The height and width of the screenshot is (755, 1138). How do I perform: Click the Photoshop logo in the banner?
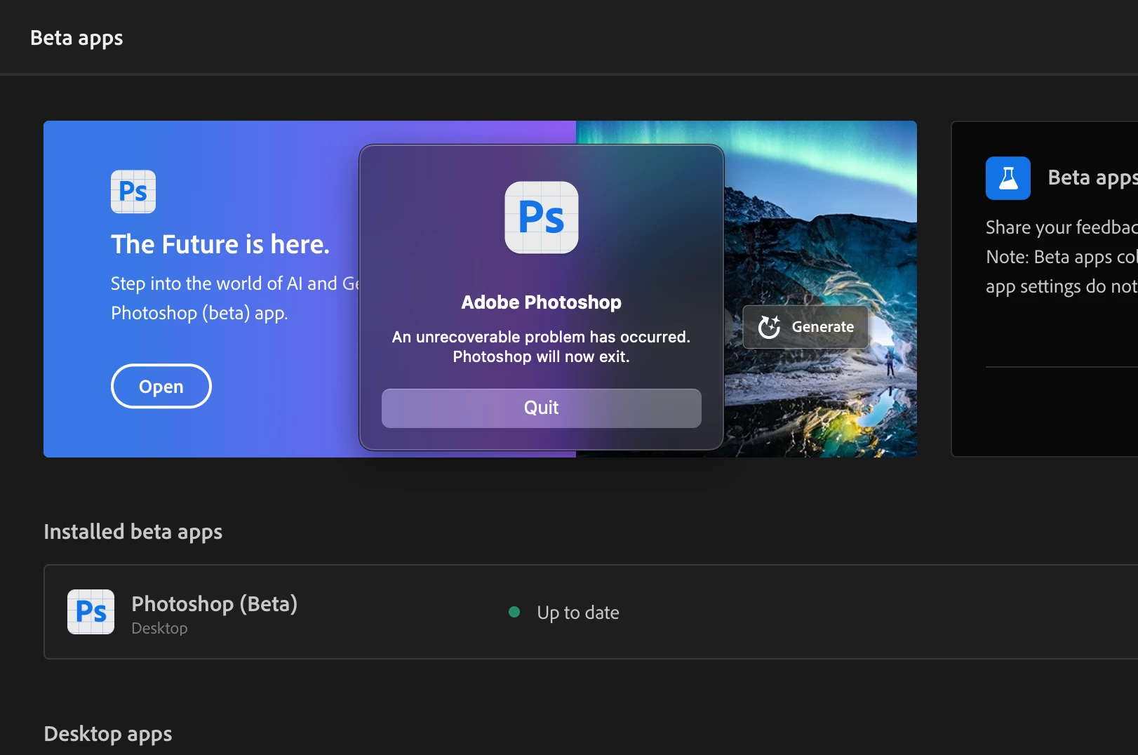[x=133, y=192]
